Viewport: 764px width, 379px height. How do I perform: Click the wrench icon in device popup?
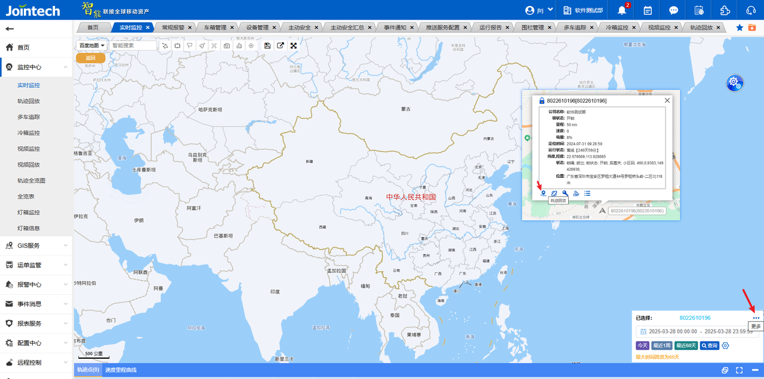(565, 193)
